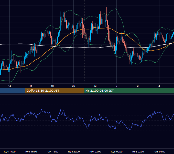Click the hour label 22 on price chart axis
174x154 pixels.
[95, 86]
